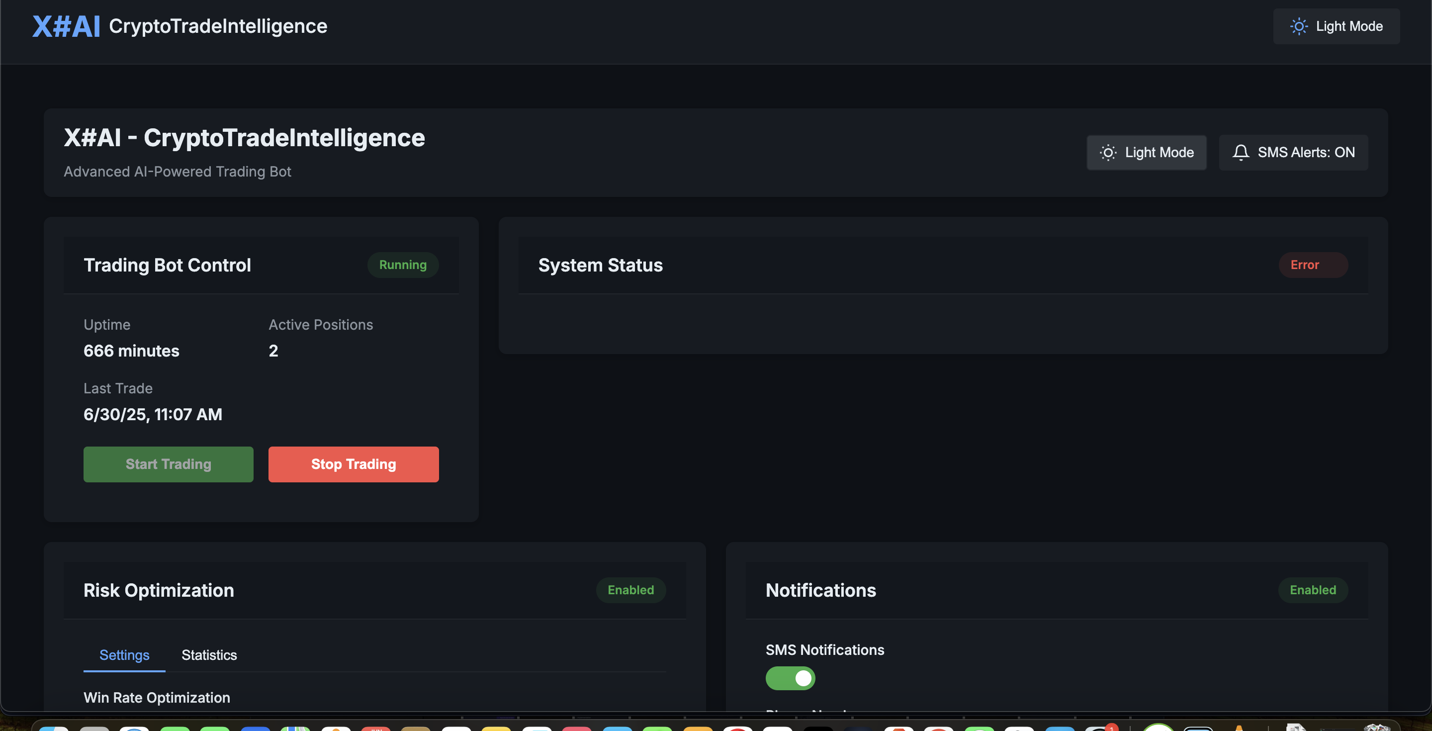Viewport: 1432px width, 731px height.
Task: Click Enabled badge in Notifications panel
Action: point(1313,590)
